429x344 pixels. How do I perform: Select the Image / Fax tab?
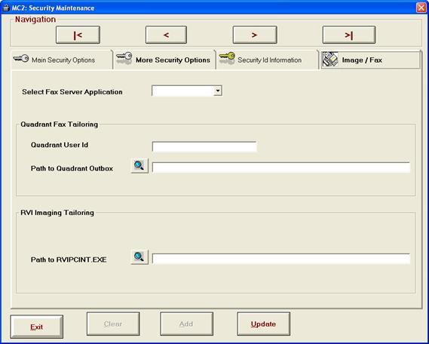[x=370, y=60]
